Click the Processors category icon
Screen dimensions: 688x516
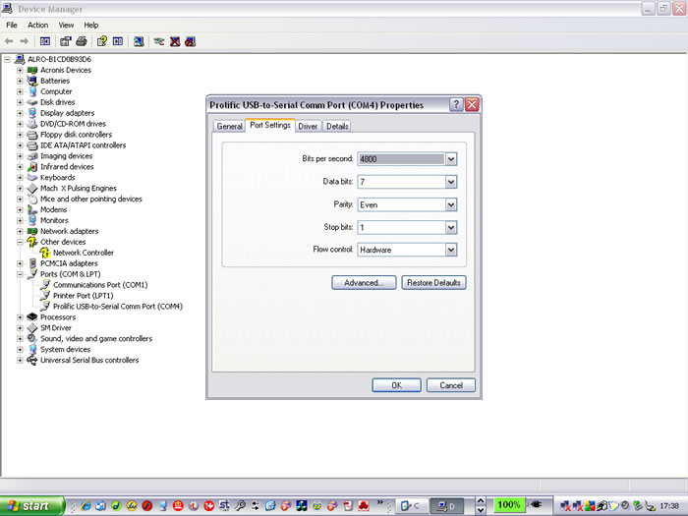click(x=32, y=317)
